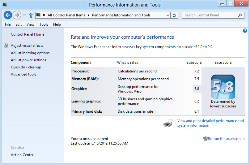The image size is (250, 165).
Task: Open the blue Help question mark icon
Action: 245,31
